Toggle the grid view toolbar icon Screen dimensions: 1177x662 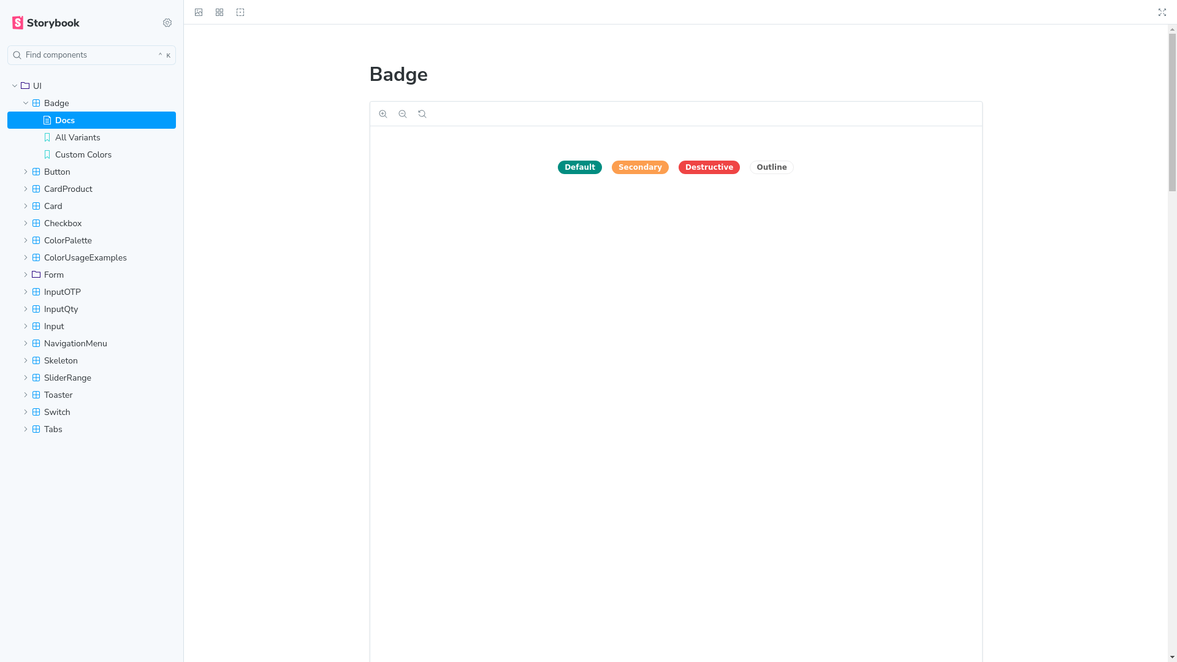(219, 12)
